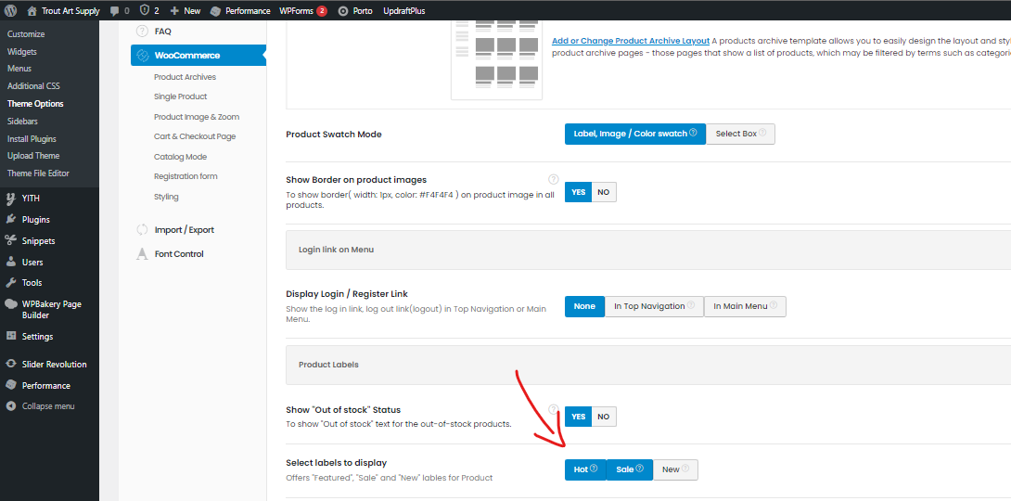Select the Select Box swatch mode

coord(740,134)
